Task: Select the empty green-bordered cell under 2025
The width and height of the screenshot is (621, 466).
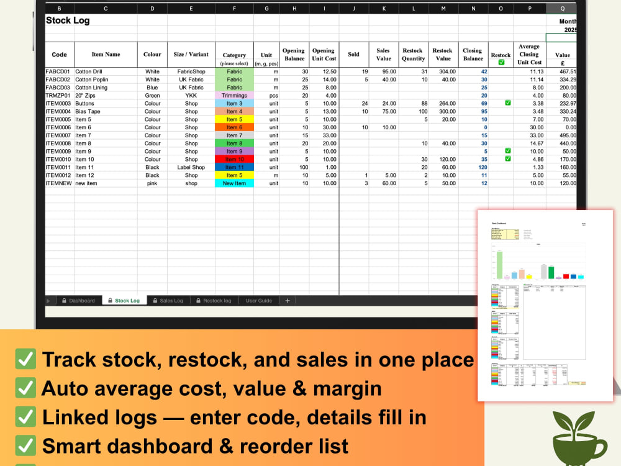Action: click(x=561, y=38)
